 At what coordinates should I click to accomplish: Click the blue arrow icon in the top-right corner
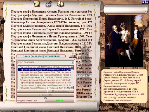[143, 2]
